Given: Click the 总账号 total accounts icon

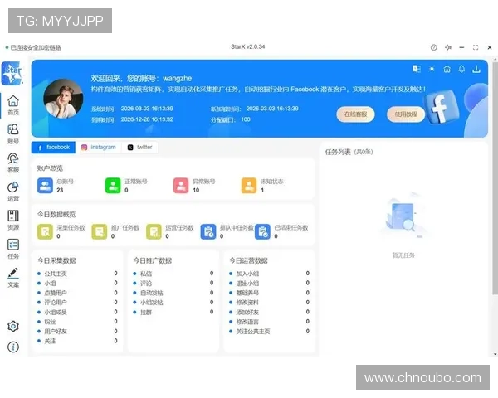Looking at the screenshot, I should 45,186.
